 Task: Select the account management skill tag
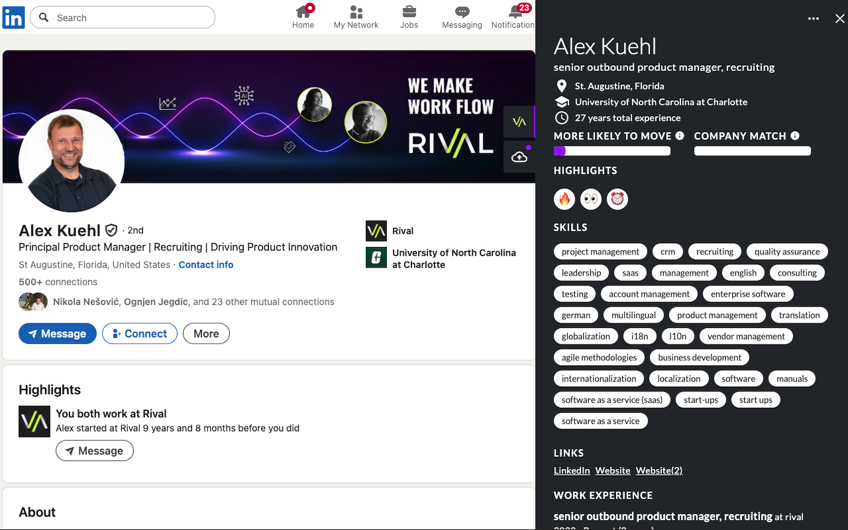[x=649, y=293]
